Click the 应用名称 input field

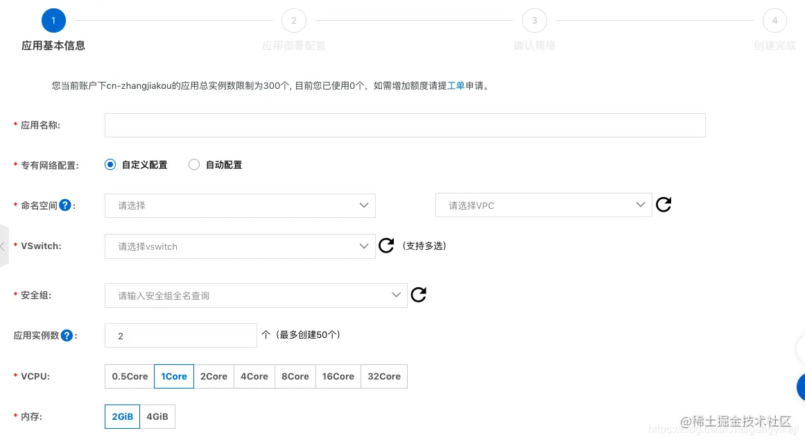tap(405, 125)
